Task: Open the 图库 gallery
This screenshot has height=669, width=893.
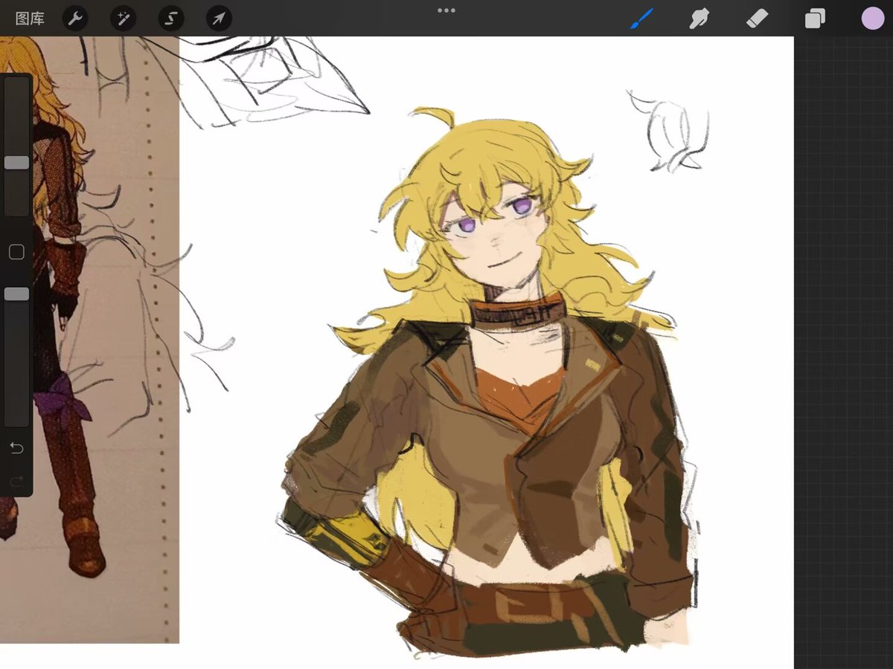Action: click(30, 19)
